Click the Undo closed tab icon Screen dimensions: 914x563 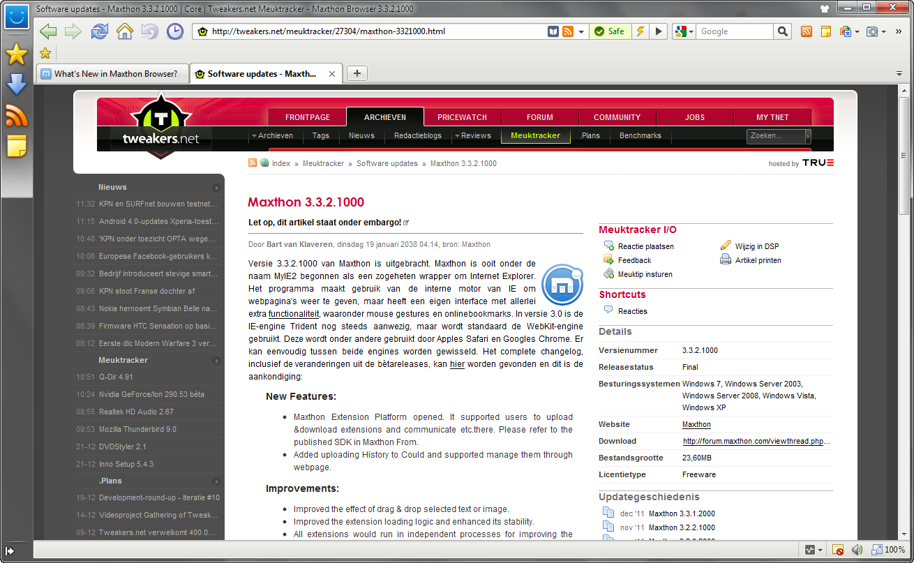(149, 31)
